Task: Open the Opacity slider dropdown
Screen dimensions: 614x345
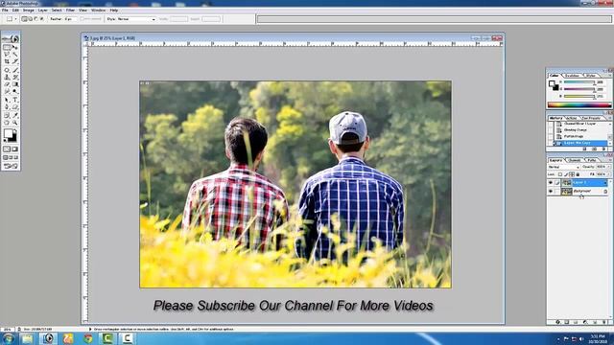Action: pos(607,167)
